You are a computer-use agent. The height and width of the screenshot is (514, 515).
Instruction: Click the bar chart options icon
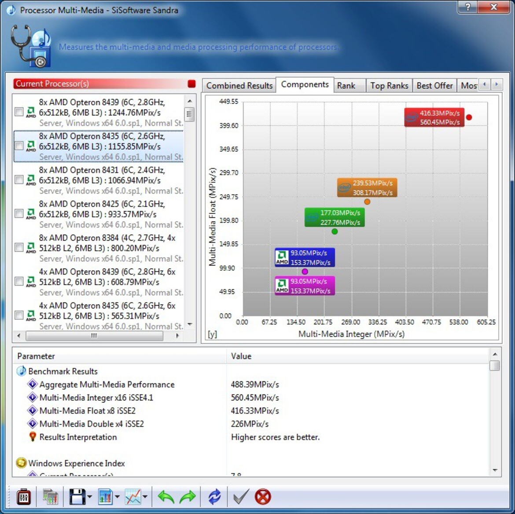[x=105, y=496]
